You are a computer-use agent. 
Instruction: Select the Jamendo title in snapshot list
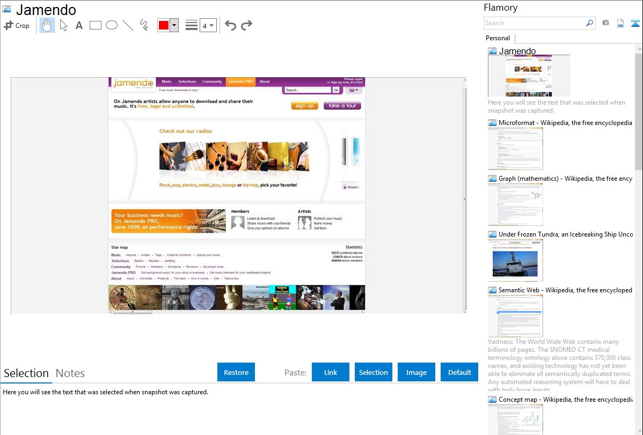click(517, 51)
